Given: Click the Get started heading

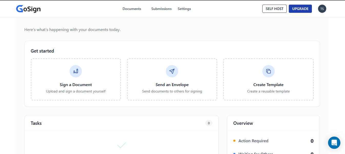Looking at the screenshot, I should tap(42, 51).
